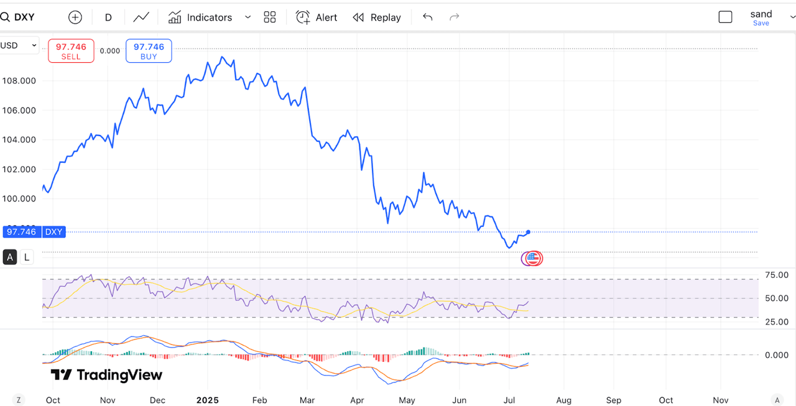Open the line chart type selector
The height and width of the screenshot is (406, 796).
pyautogui.click(x=141, y=17)
